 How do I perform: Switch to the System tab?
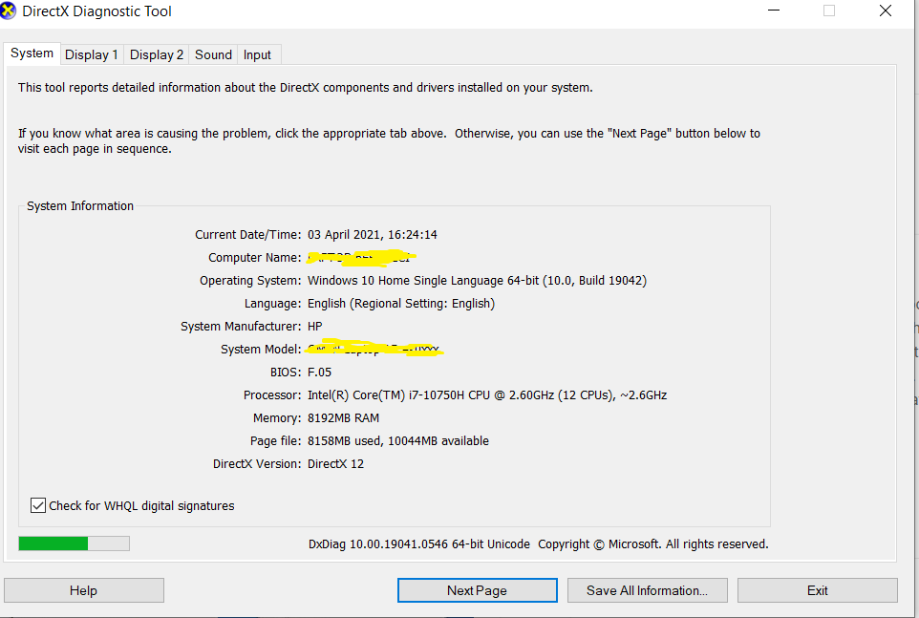(32, 53)
